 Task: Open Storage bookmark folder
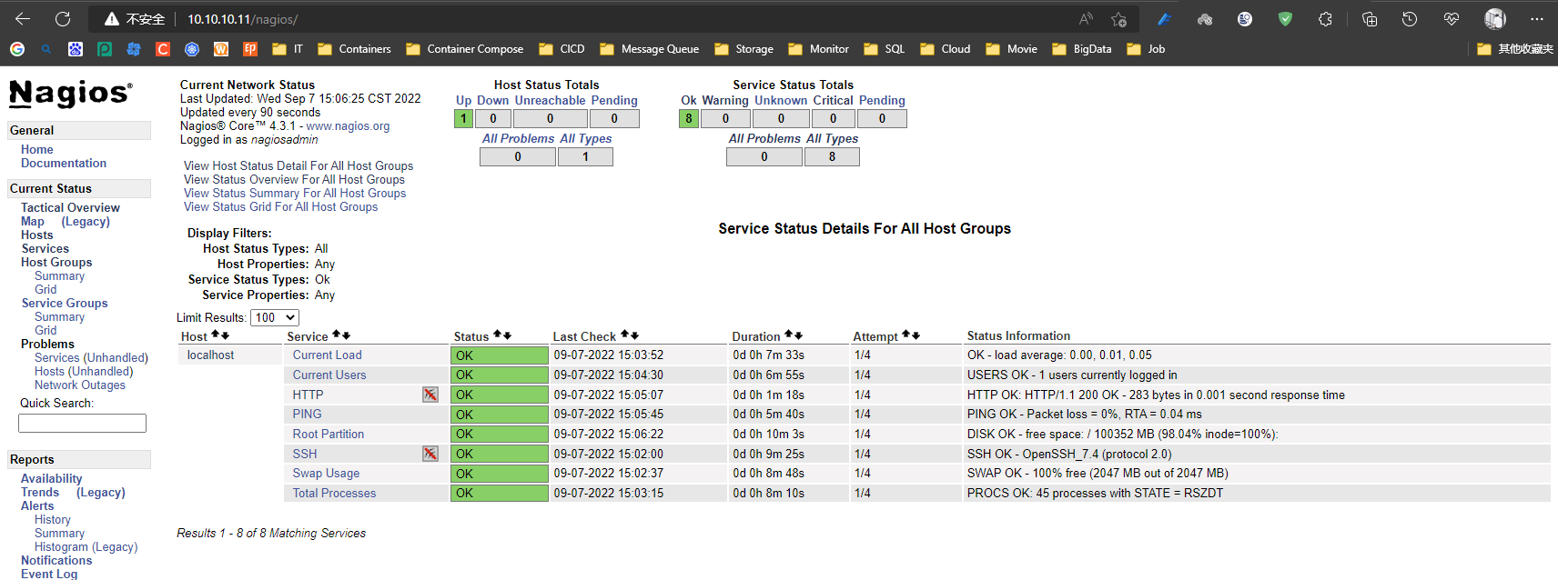coord(744,49)
